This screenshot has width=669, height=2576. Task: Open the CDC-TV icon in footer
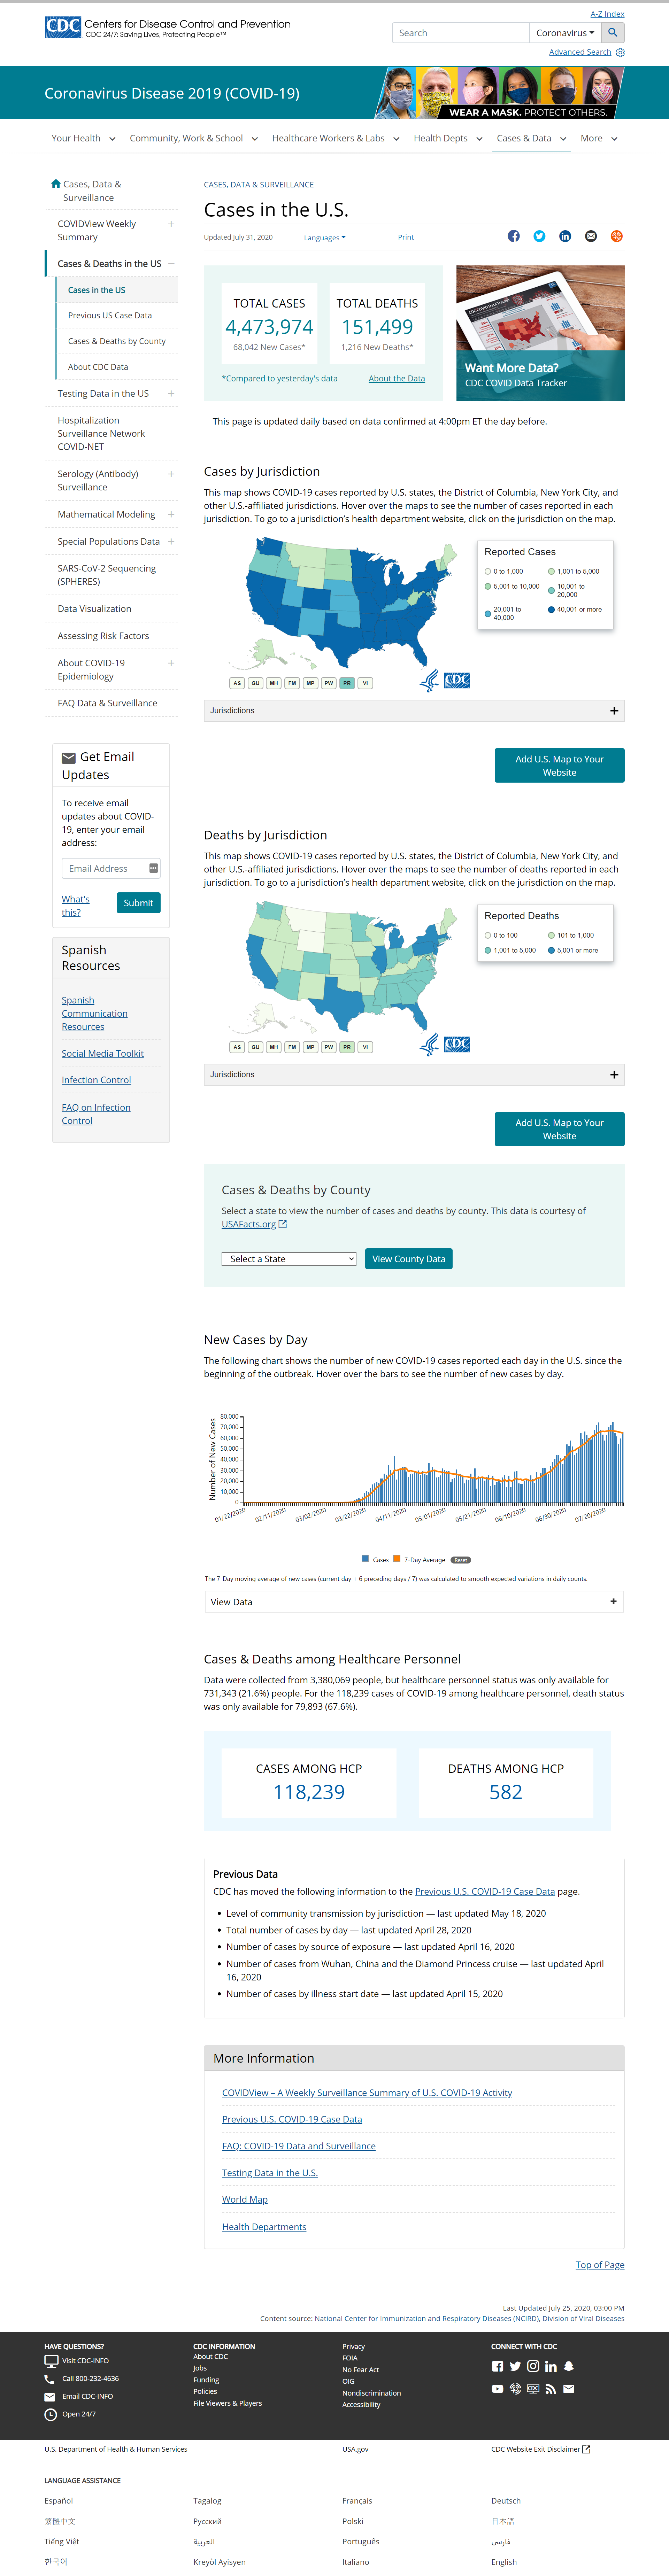tap(533, 2389)
